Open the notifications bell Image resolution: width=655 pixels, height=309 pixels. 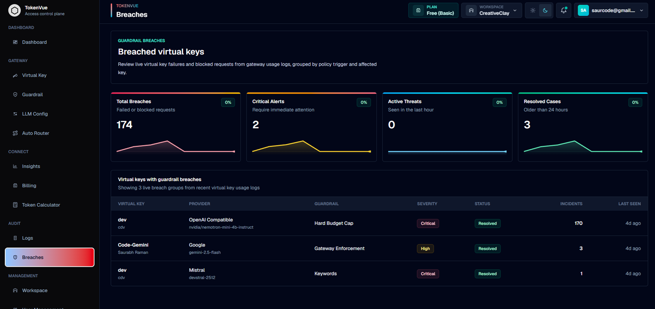564,10
